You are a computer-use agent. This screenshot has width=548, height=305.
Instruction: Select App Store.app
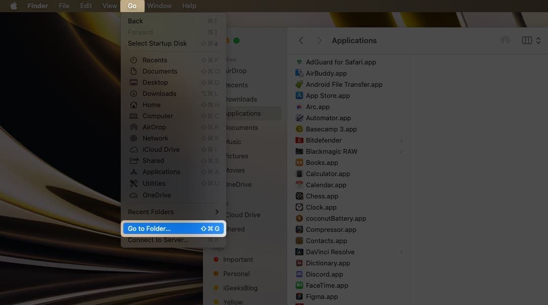click(327, 96)
